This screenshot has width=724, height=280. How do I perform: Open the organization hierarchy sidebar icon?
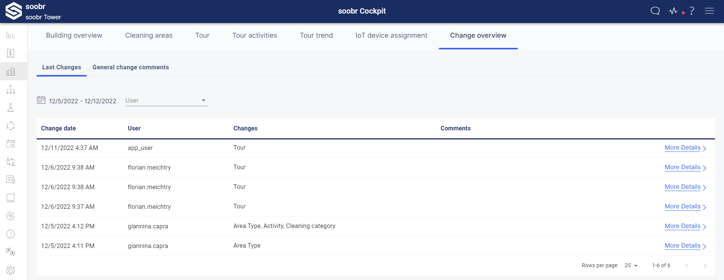[x=11, y=89]
